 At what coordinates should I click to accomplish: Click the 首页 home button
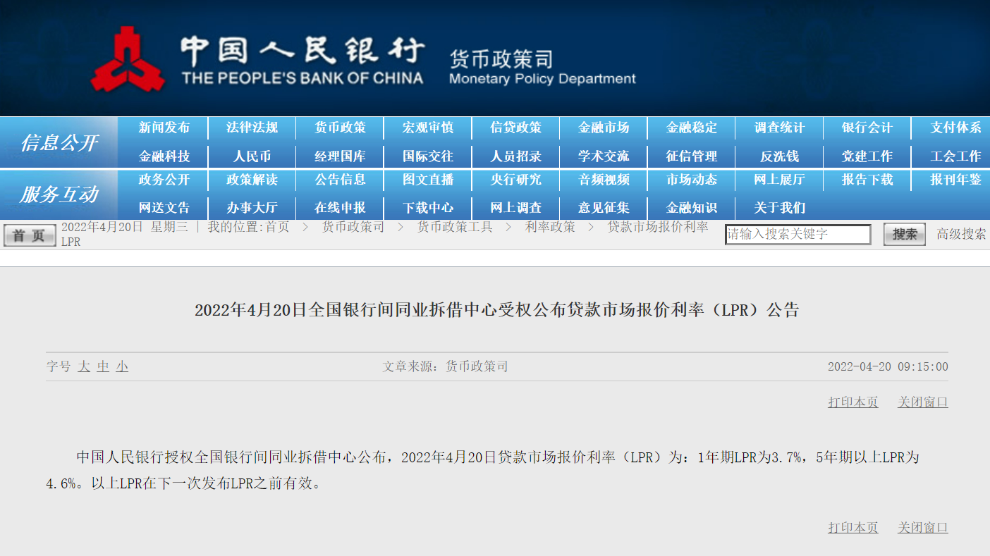click(29, 235)
